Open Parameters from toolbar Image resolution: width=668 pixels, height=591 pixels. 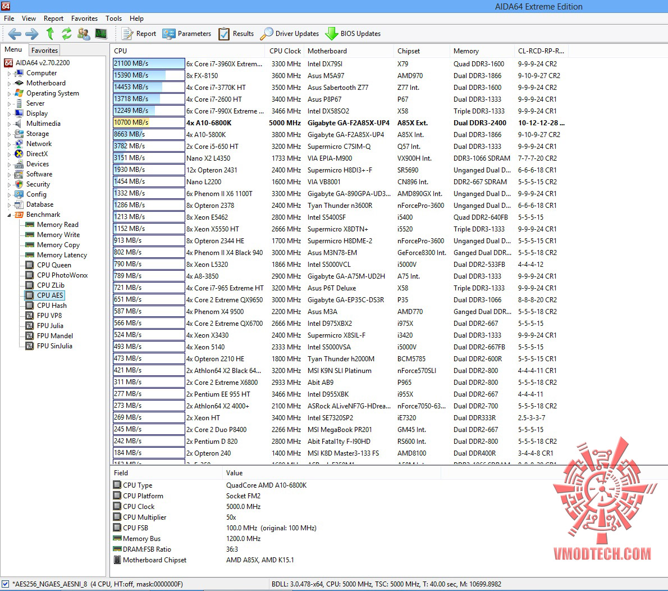pos(186,34)
